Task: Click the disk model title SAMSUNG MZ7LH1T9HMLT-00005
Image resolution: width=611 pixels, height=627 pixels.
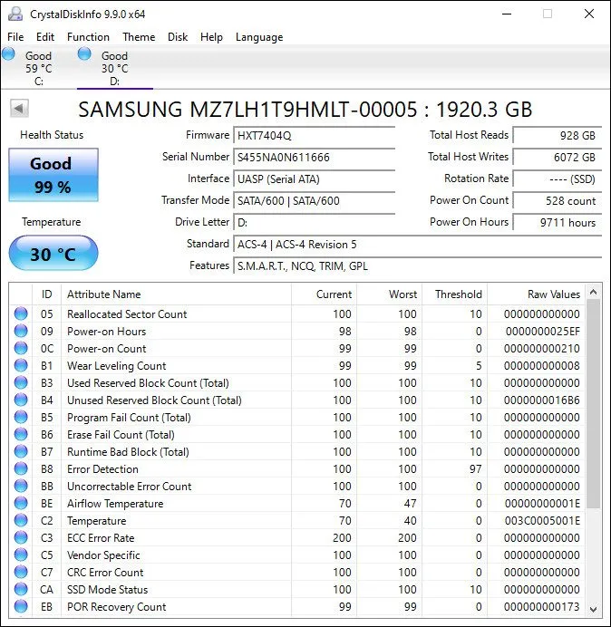Action: click(x=247, y=109)
